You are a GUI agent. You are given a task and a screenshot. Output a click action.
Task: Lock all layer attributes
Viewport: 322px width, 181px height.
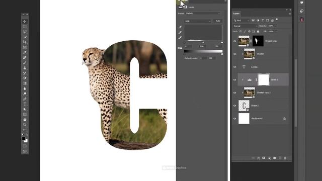click(x=258, y=31)
